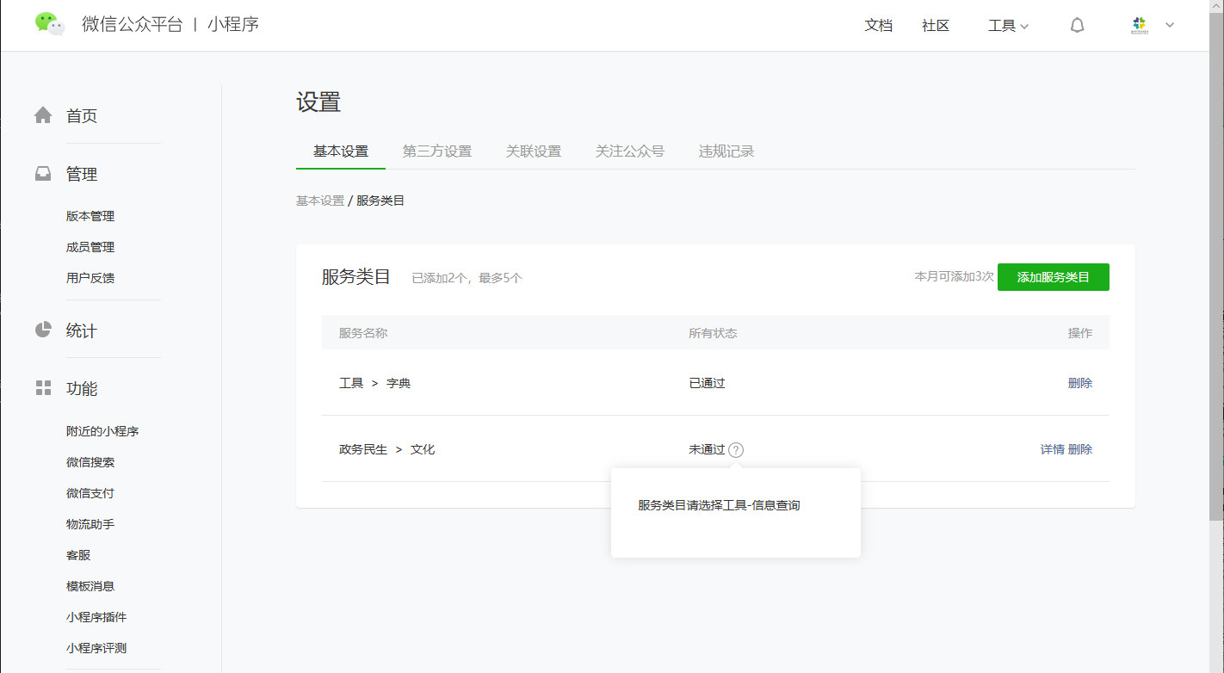The width and height of the screenshot is (1224, 673).
Task: Click the 操作 column header
Action: tap(1080, 333)
